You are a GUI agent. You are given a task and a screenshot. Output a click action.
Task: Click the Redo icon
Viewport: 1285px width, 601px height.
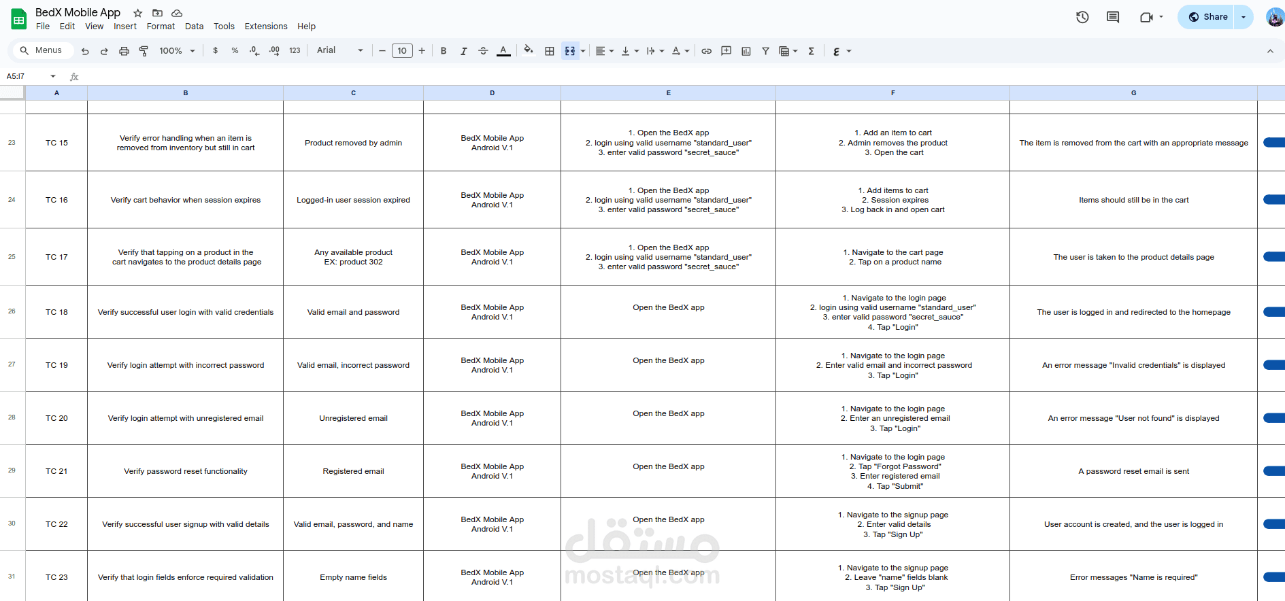pos(104,51)
